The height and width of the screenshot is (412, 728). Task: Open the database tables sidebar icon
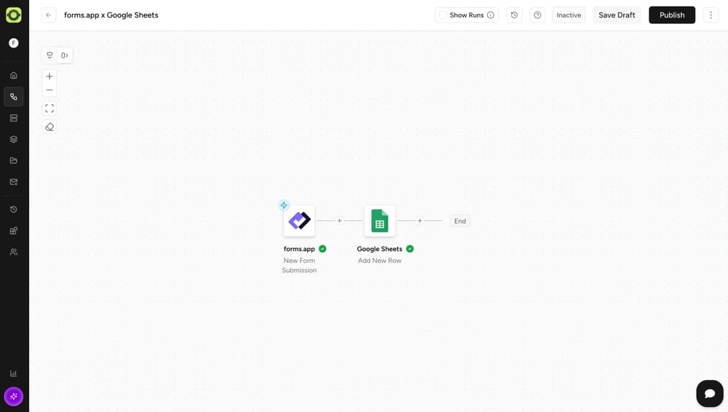click(x=13, y=118)
